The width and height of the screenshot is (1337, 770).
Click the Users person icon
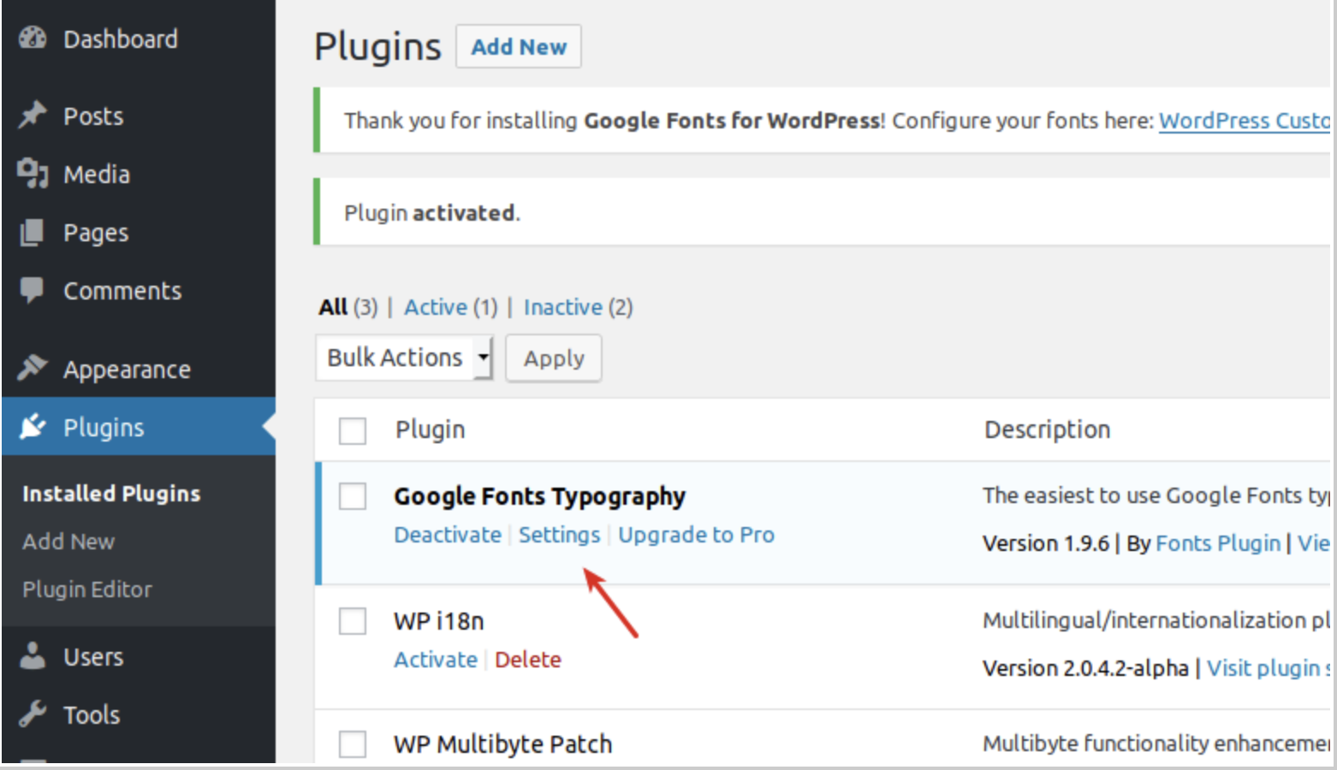point(33,656)
